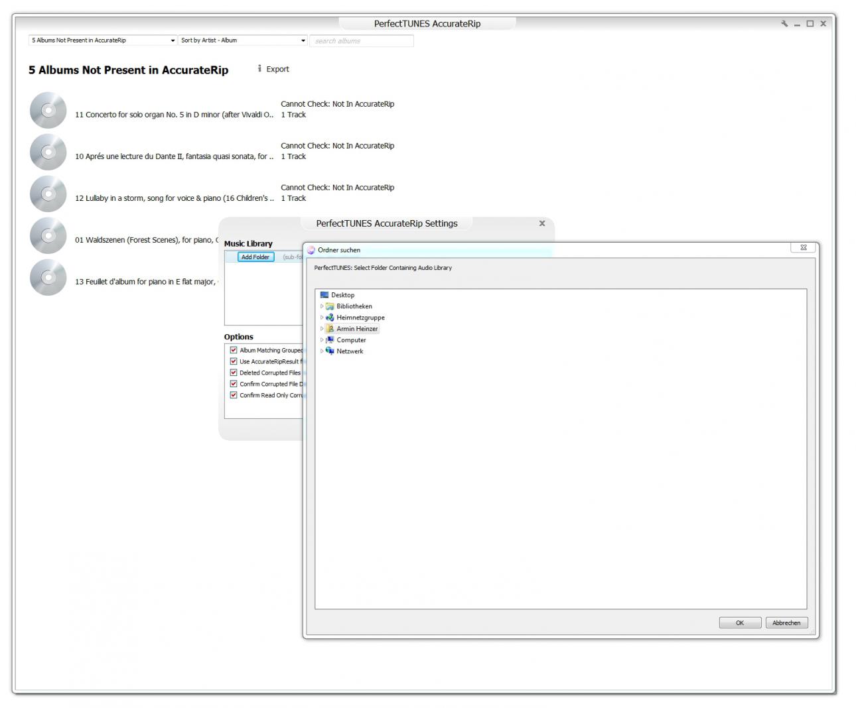Click the Netzwerk icon in folder tree
Viewport: 856px width, 708px height.
tap(330, 351)
